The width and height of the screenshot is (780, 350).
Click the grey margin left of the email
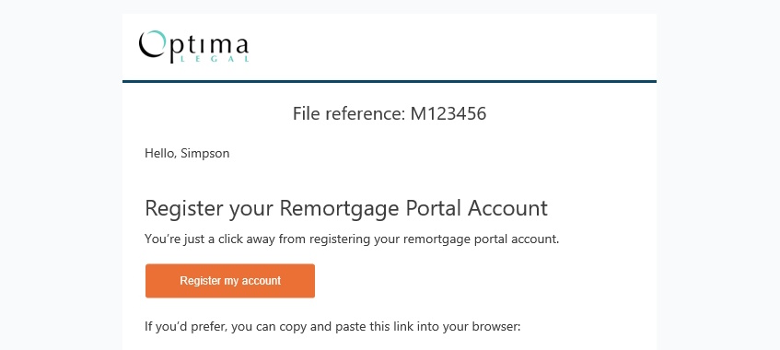click(x=61, y=175)
